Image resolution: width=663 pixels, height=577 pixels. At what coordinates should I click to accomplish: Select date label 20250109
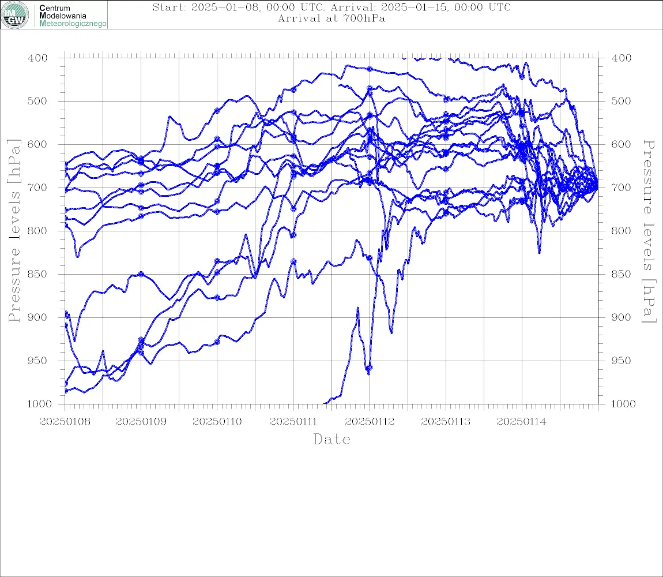(141, 422)
